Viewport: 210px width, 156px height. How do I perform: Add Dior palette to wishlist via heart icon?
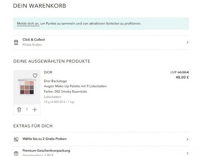35,76
